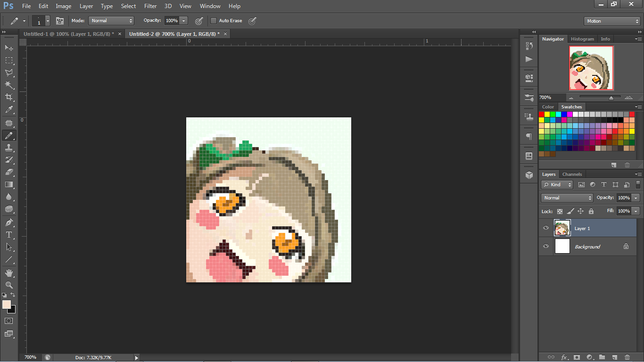The width and height of the screenshot is (644, 362).
Task: Select the Zoom tool in the toolbox
Action: [x=9, y=285]
